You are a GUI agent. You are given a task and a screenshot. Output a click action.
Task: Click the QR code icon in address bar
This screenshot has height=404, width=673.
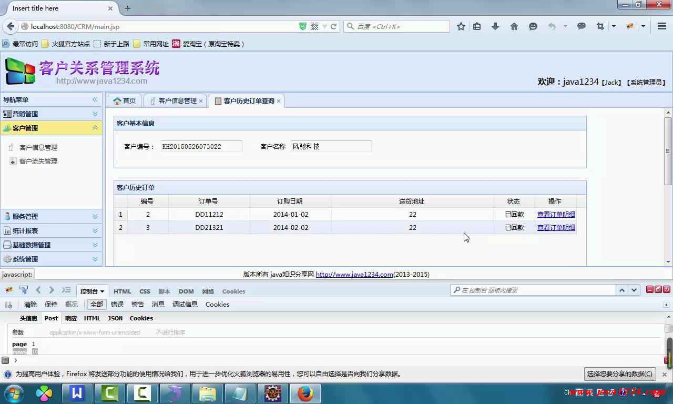pos(314,26)
